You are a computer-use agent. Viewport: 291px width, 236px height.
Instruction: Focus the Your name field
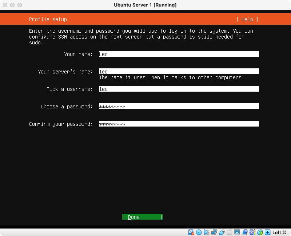[x=179, y=54]
